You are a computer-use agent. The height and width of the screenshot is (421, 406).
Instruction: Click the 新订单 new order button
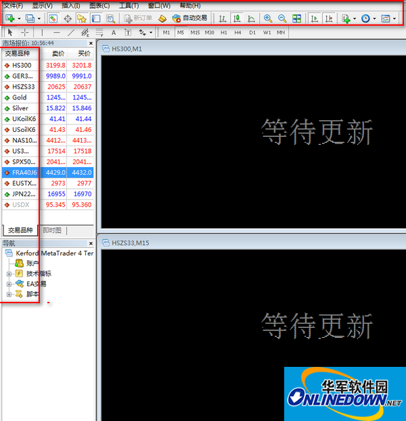tap(138, 18)
